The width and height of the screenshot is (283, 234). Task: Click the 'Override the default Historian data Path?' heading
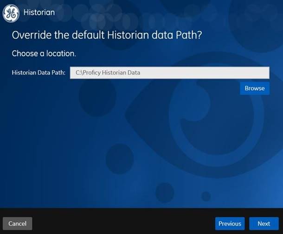coord(107,35)
